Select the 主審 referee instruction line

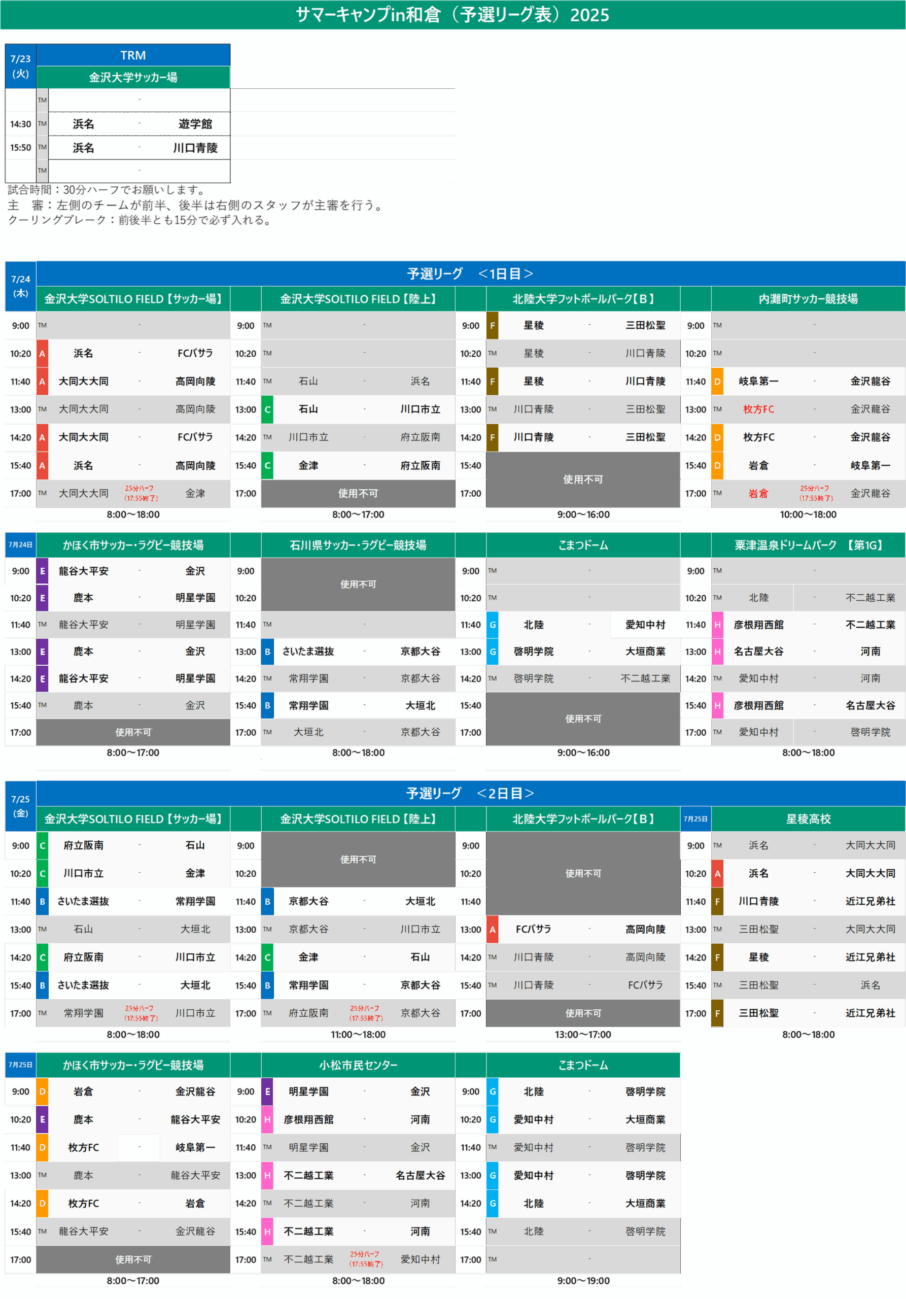[196, 205]
